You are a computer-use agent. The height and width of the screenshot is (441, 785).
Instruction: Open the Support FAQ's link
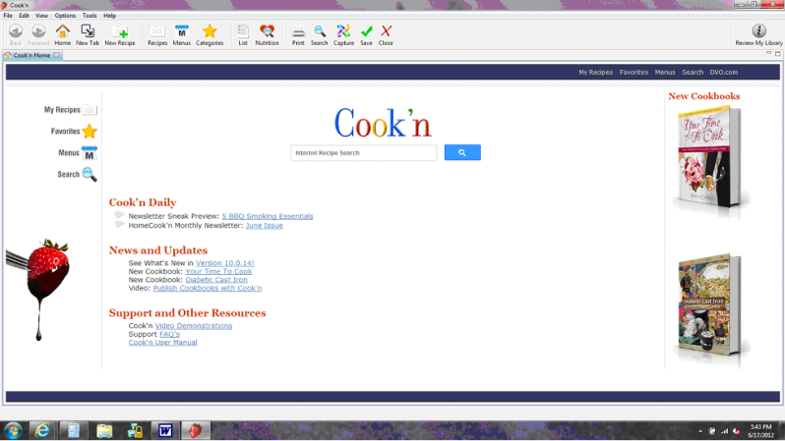(170, 334)
